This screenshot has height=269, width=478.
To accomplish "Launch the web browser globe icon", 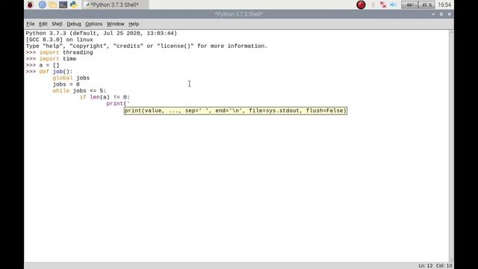I will (42, 4).
